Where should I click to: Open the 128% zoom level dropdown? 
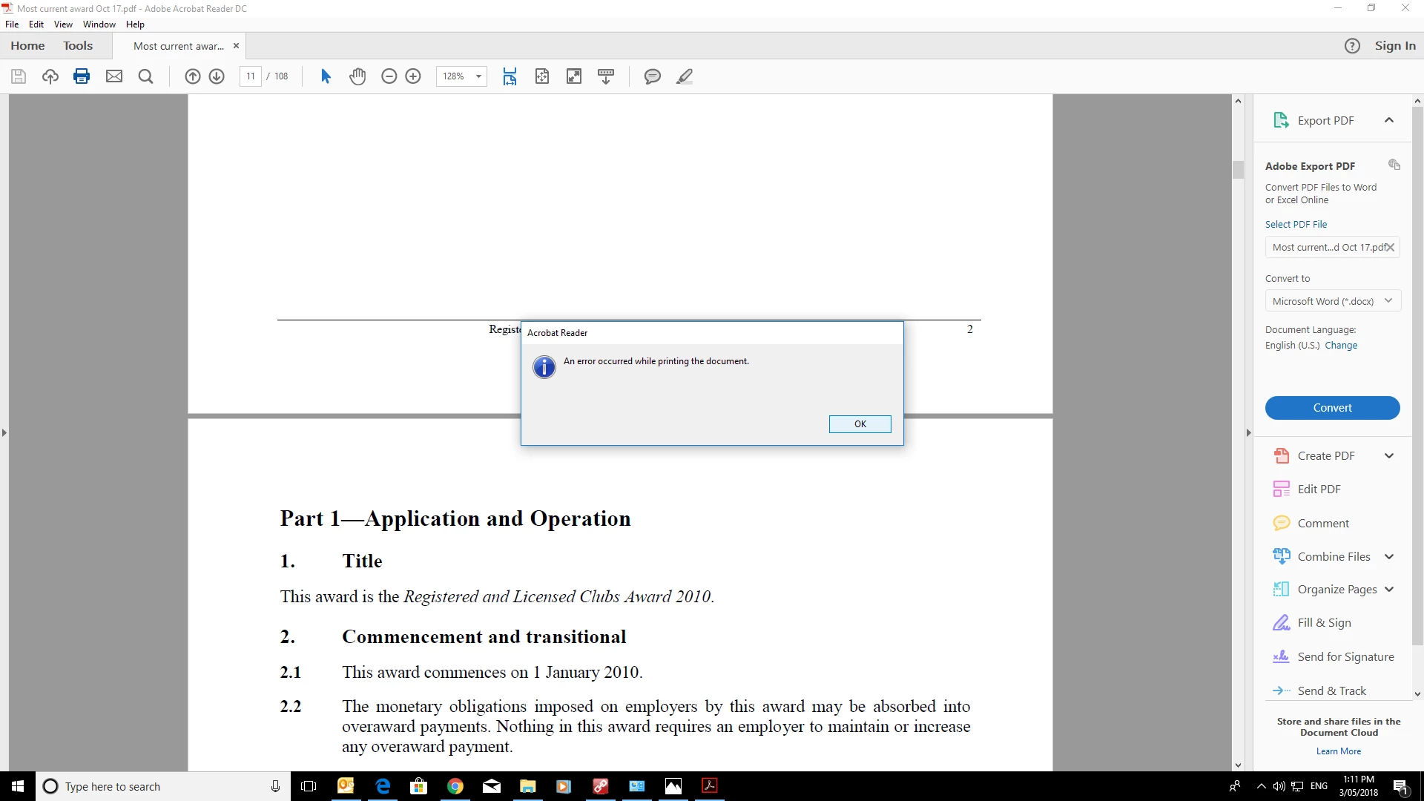(x=478, y=76)
